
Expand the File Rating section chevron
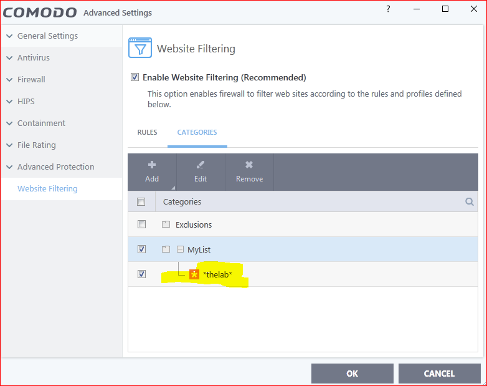coord(9,145)
